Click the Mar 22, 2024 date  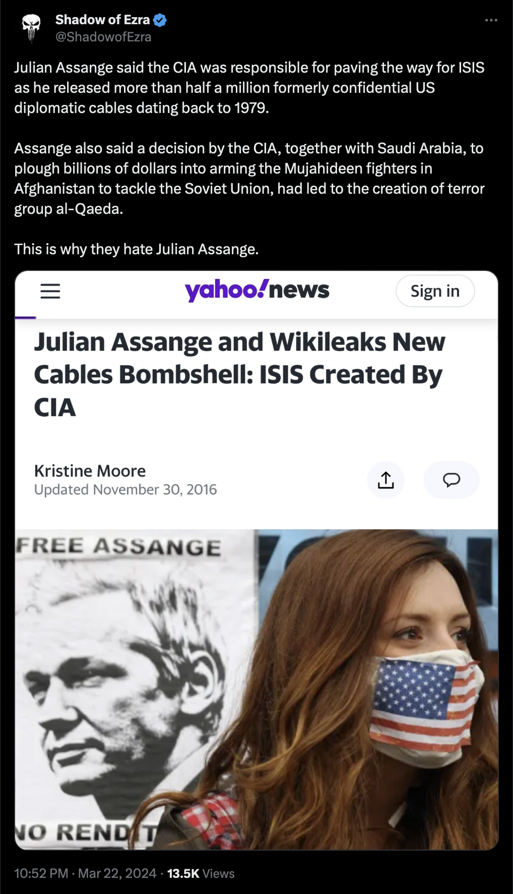coord(117,873)
